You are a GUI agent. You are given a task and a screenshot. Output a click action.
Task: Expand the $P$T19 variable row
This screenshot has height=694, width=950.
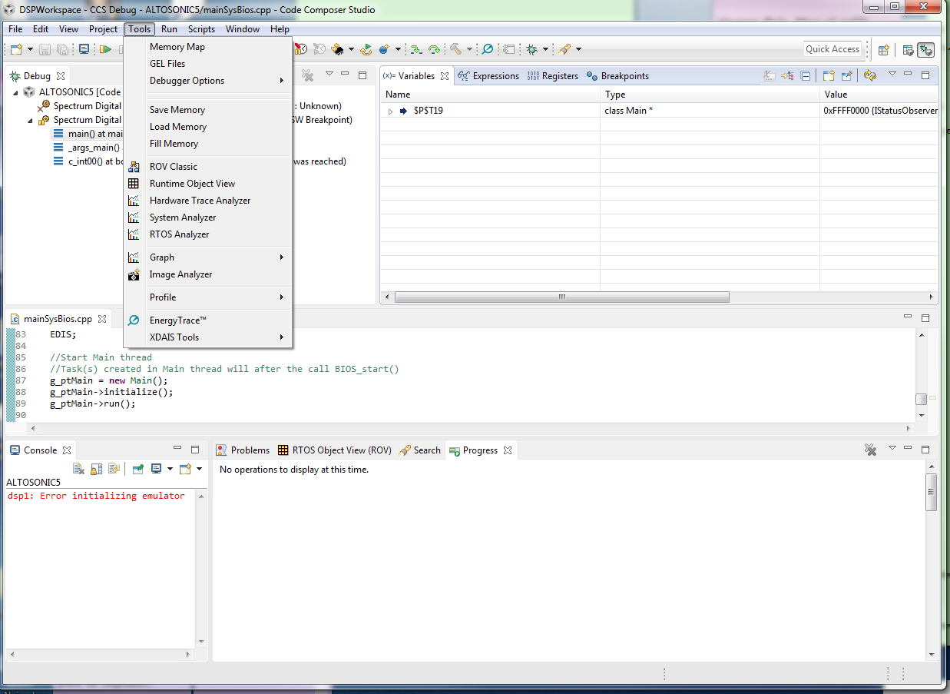(x=390, y=111)
